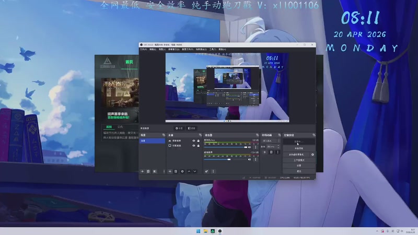Screen dimensions: 418x235
Task: Remove the transition using its trash icon
Action: 271,152
